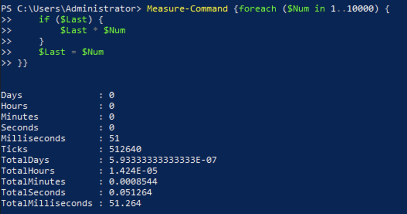Click the TotalMinutes value 0.0008544
The height and width of the screenshot is (214, 407).
click(x=133, y=181)
